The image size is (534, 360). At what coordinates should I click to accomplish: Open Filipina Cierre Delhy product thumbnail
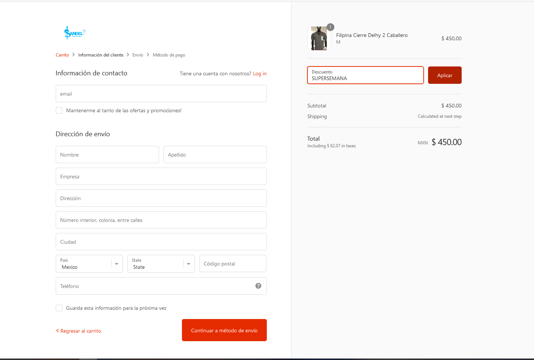point(319,38)
